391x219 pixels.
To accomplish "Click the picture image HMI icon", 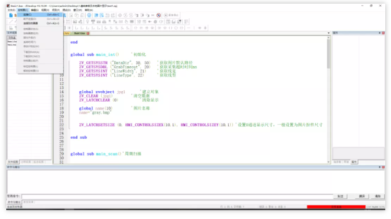I will (x=75, y=22).
